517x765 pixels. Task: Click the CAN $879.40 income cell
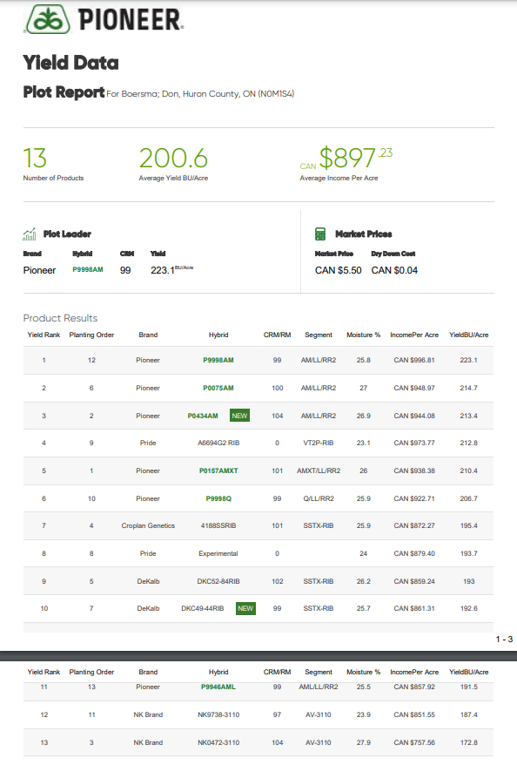(414, 553)
